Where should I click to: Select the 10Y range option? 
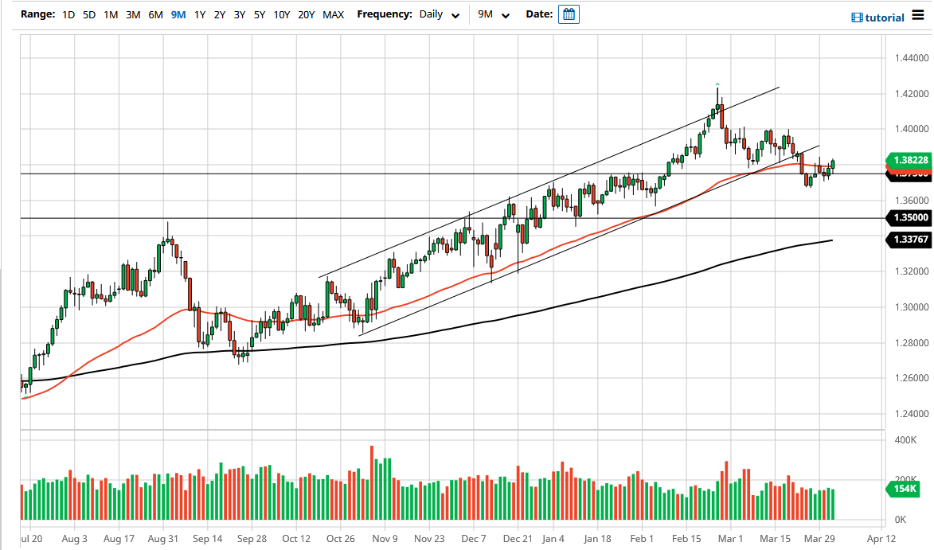pos(281,14)
